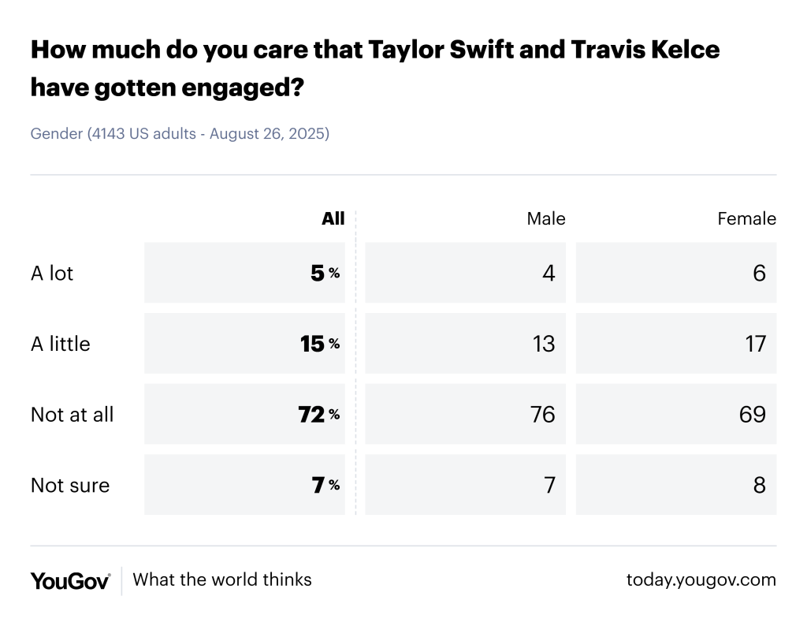The height and width of the screenshot is (626, 807).
Task: Click the Male "Not at all" value 76
Action: (543, 415)
